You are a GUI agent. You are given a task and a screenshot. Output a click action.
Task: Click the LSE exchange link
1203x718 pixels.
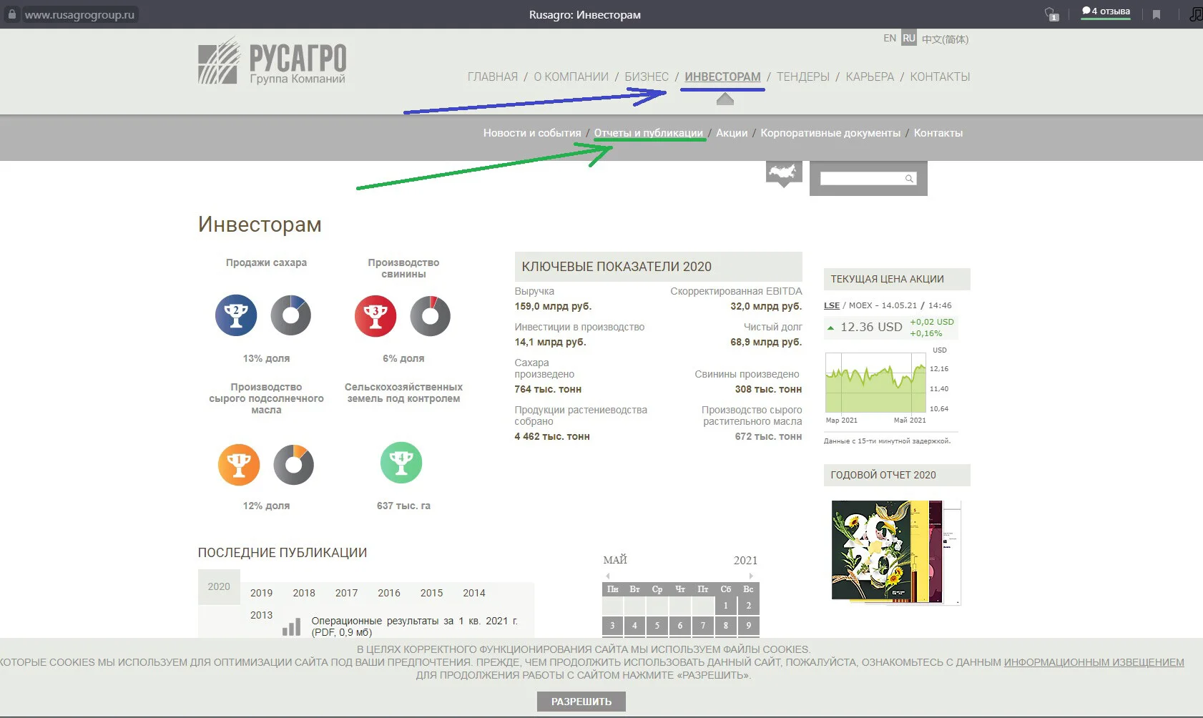coord(832,305)
